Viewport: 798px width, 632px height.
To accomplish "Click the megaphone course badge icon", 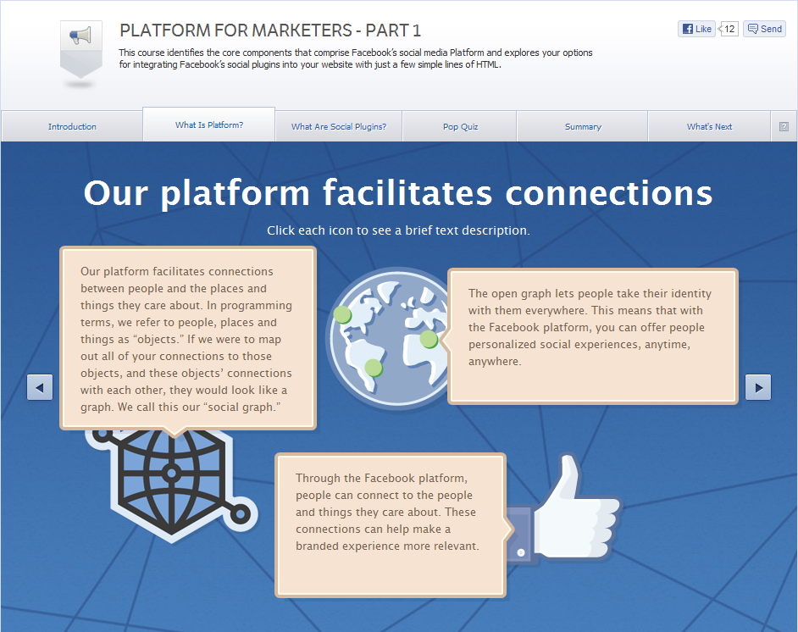I will pyautogui.click(x=81, y=49).
